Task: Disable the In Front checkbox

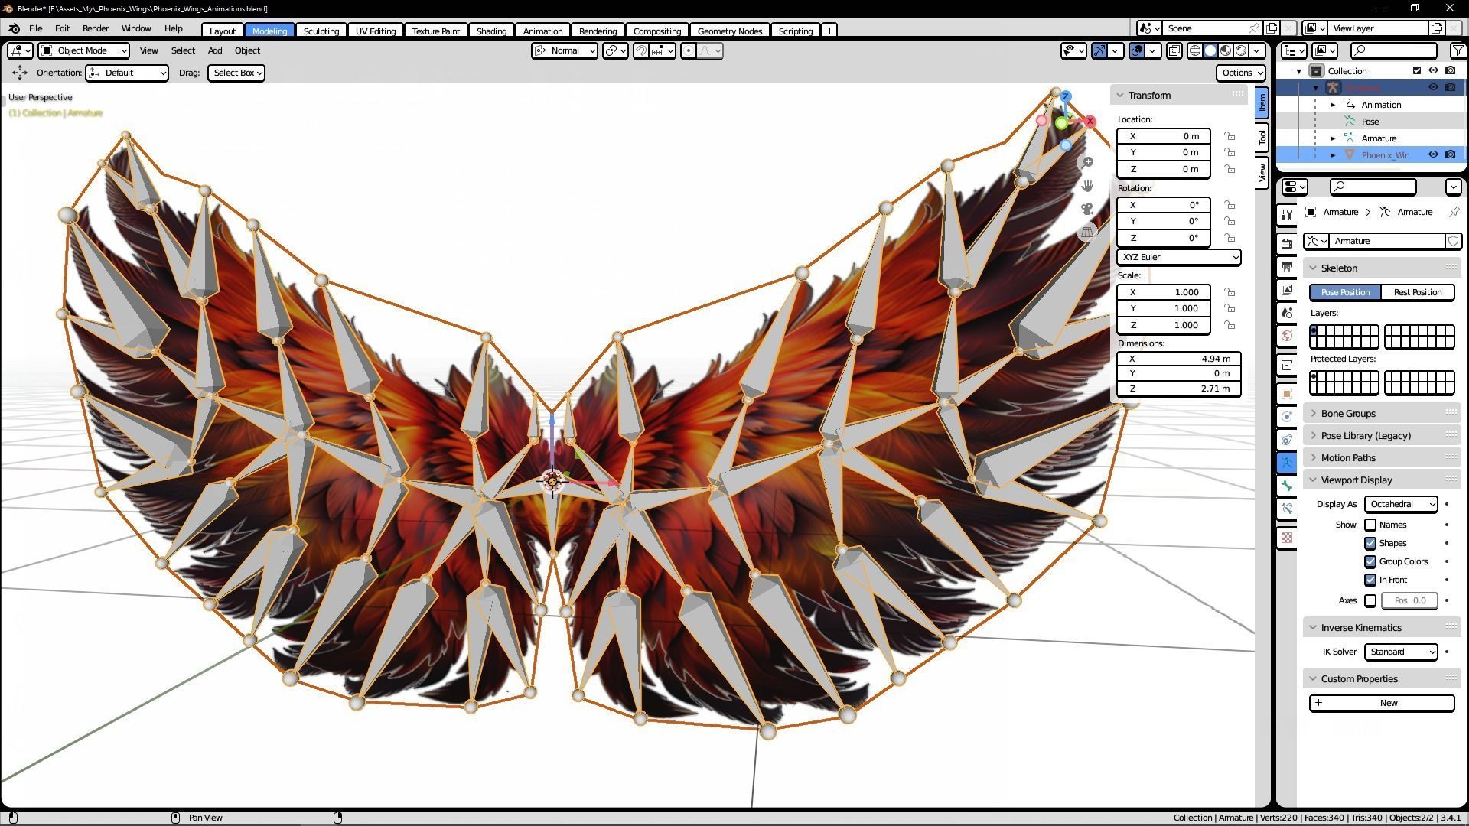Action: coord(1371,580)
